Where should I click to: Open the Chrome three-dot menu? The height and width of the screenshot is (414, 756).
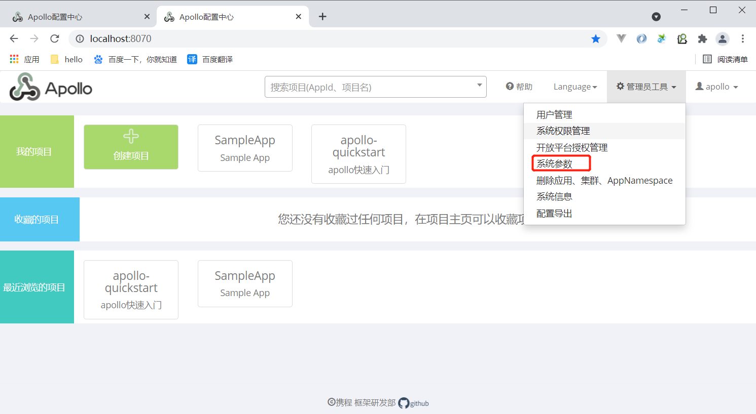tap(743, 38)
